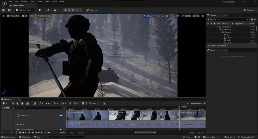Click the Scalability: High warning button

click(44, 16)
